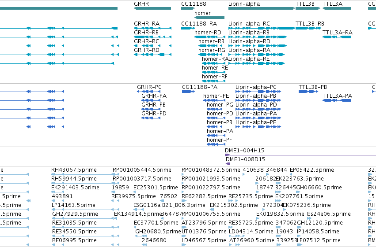Viewport: 376px width, 247px height.
Task: Select the Liprin-alpha-PA protein
Action: [x=258, y=118]
